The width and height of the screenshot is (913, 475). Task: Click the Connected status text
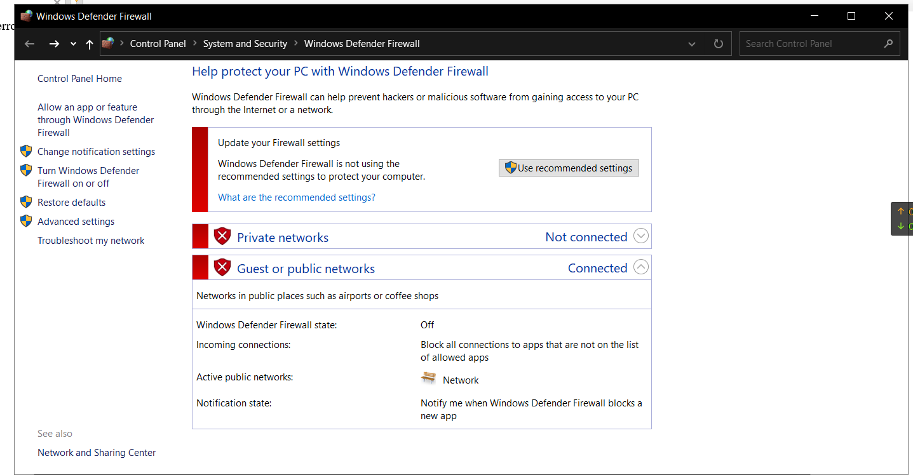click(x=598, y=268)
